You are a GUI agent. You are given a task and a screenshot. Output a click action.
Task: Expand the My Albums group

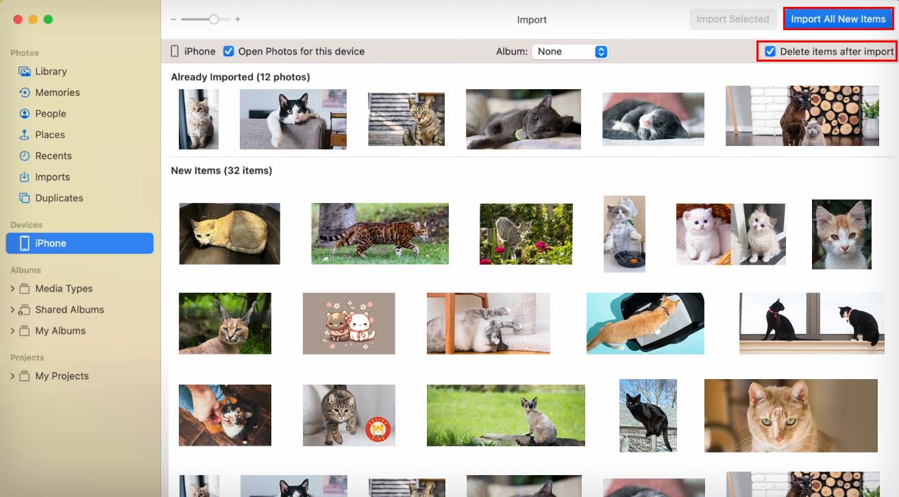pyautogui.click(x=12, y=331)
